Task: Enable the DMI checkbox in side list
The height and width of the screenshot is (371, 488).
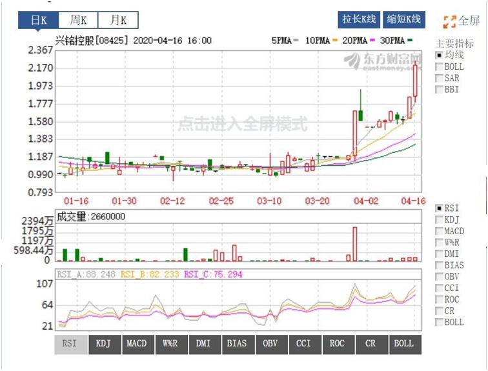Action: point(439,254)
